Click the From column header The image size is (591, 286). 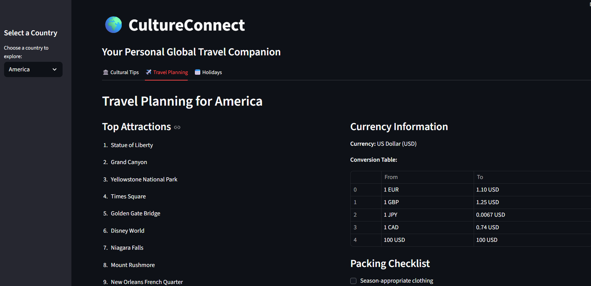[x=391, y=177]
